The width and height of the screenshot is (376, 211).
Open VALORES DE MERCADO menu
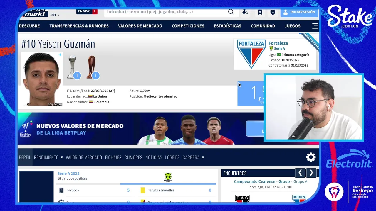(x=140, y=26)
